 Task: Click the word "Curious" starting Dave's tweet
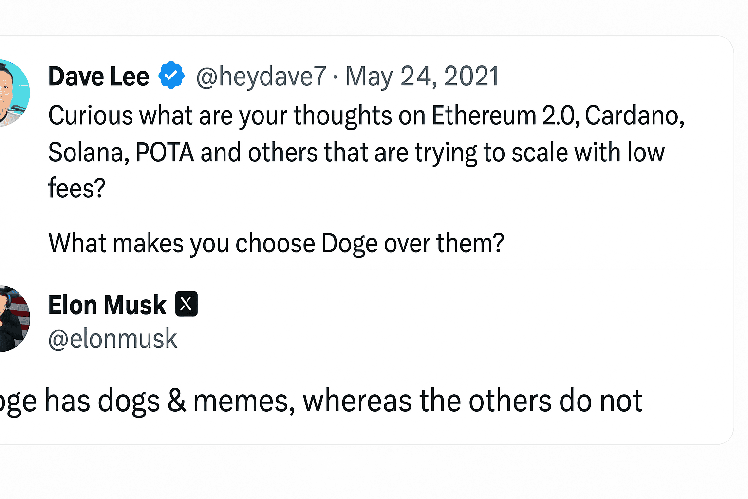91,116
